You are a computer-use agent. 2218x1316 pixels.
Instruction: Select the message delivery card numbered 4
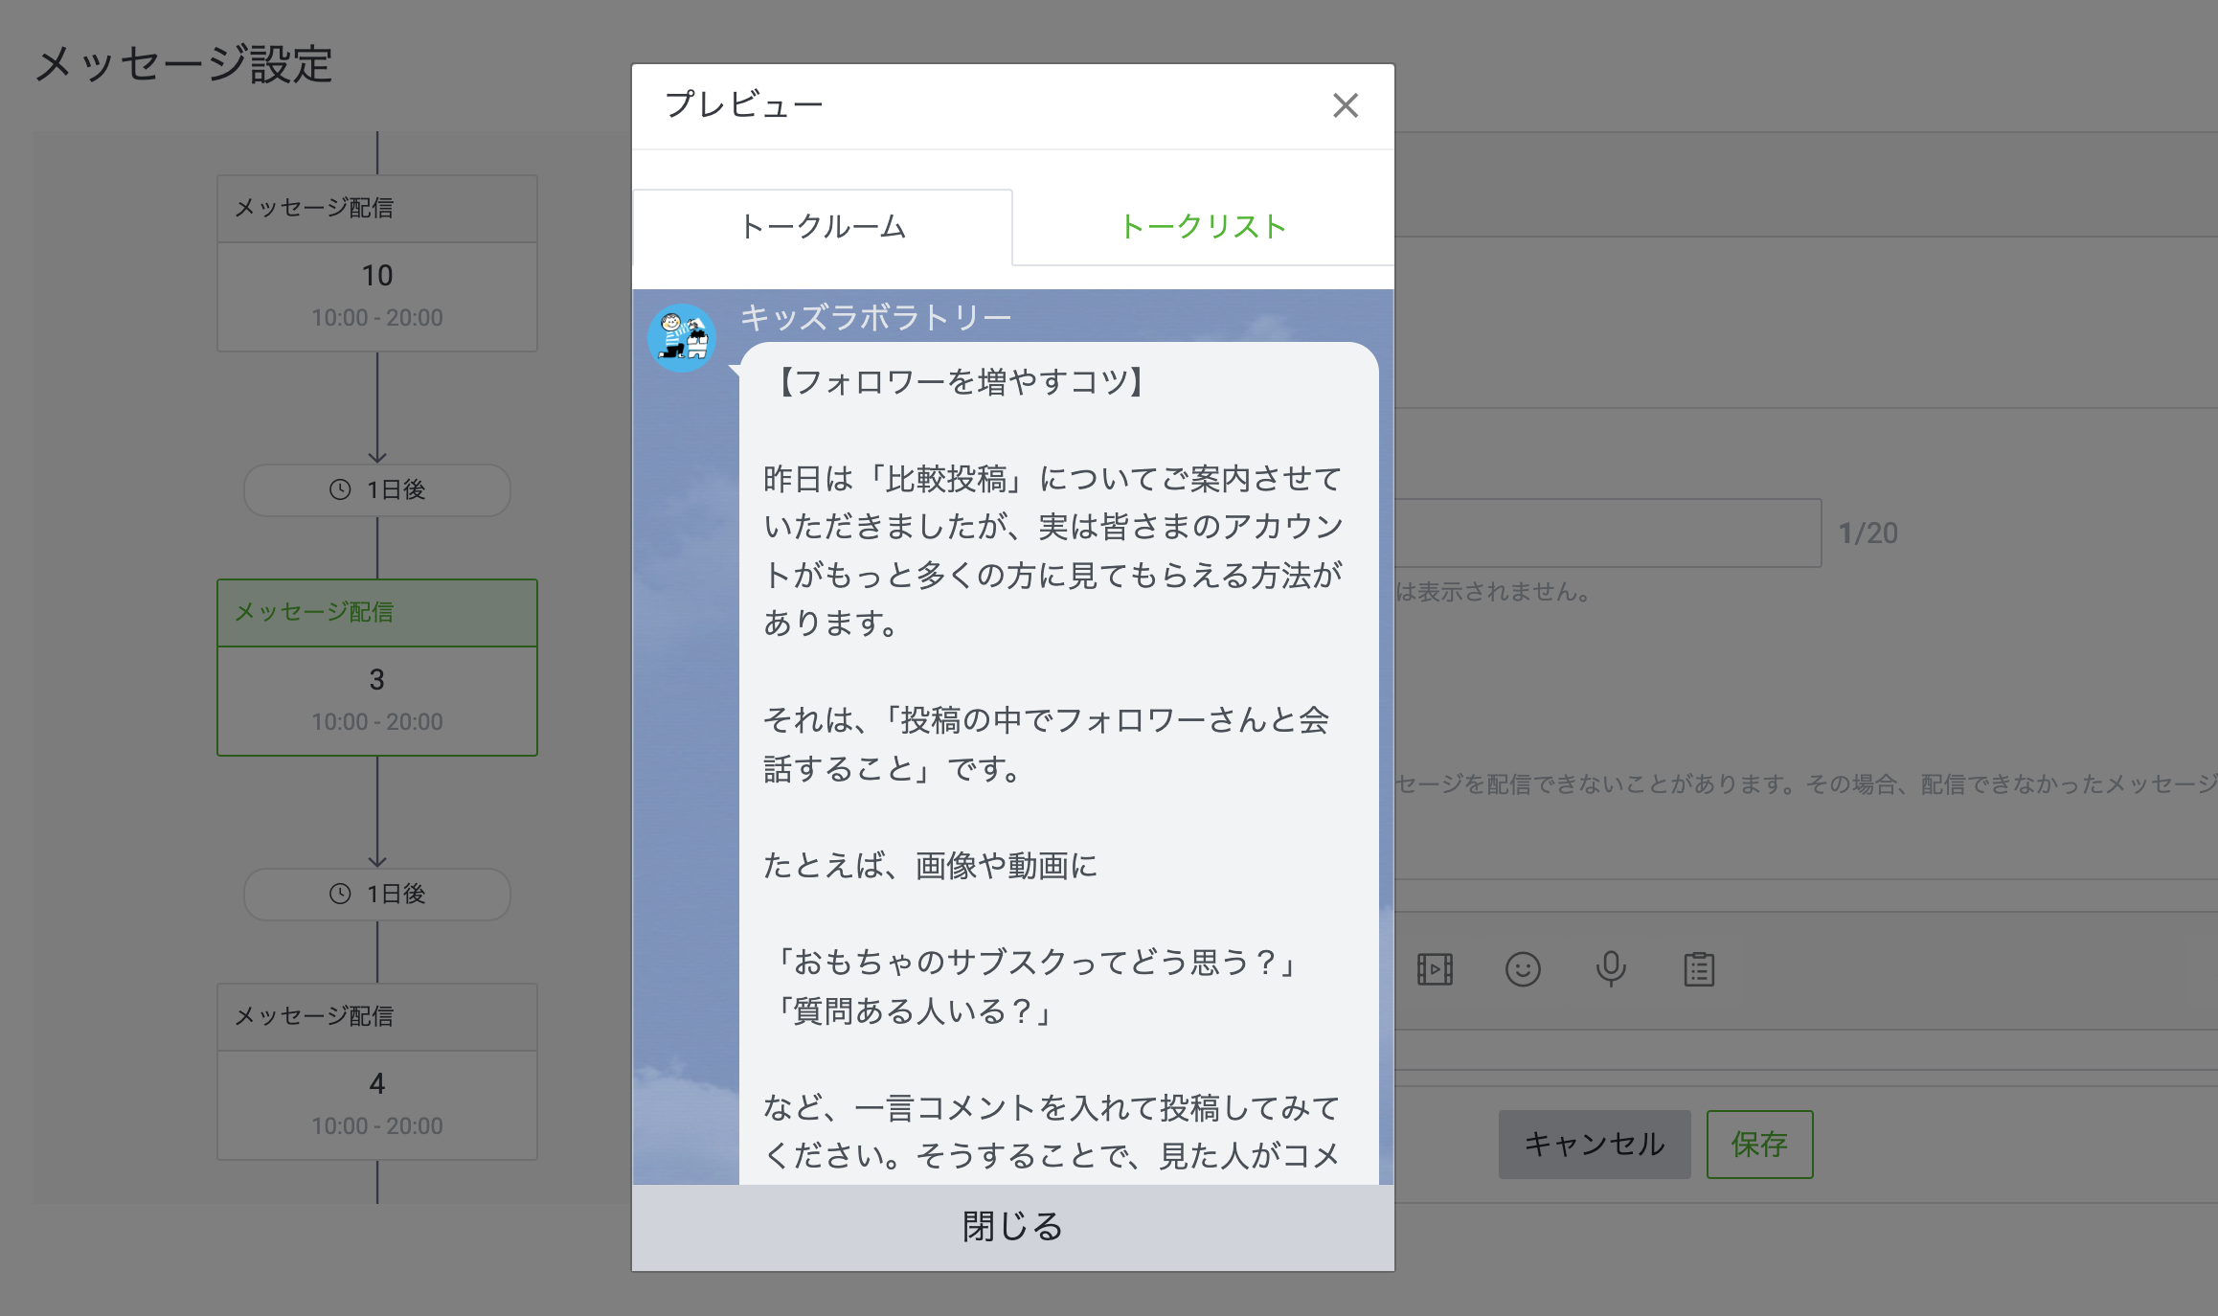coord(377,1072)
